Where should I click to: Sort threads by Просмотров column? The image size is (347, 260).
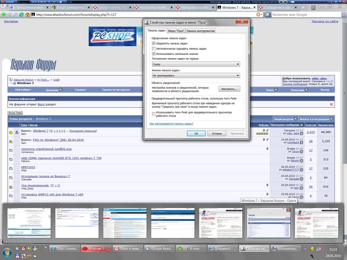click(x=326, y=125)
